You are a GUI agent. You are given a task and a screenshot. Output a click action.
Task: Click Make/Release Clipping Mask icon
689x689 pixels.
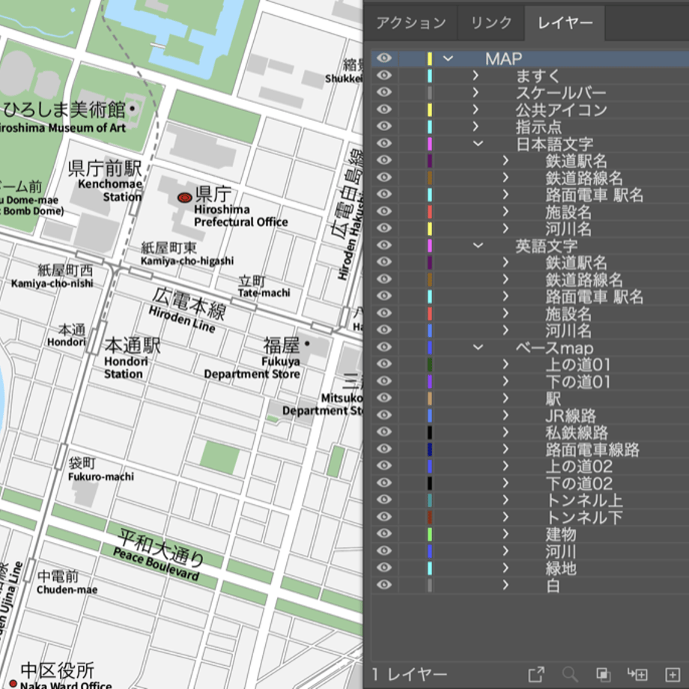[603, 674]
